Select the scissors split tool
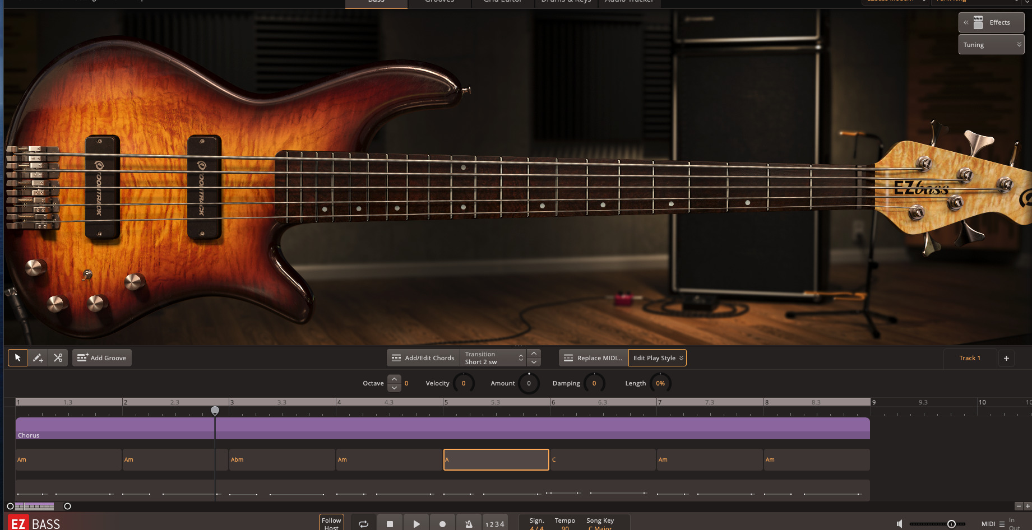Screen dimensions: 1032x530 pos(58,358)
